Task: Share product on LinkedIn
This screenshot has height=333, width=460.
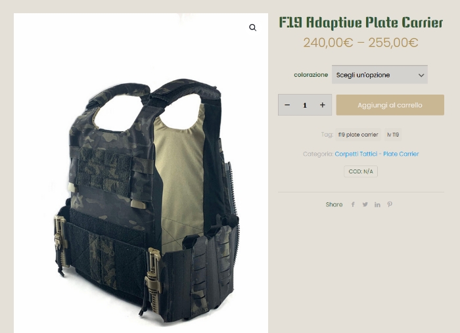Action: (377, 205)
